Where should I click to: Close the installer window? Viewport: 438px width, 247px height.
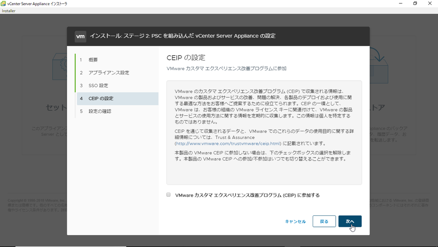point(430,3)
